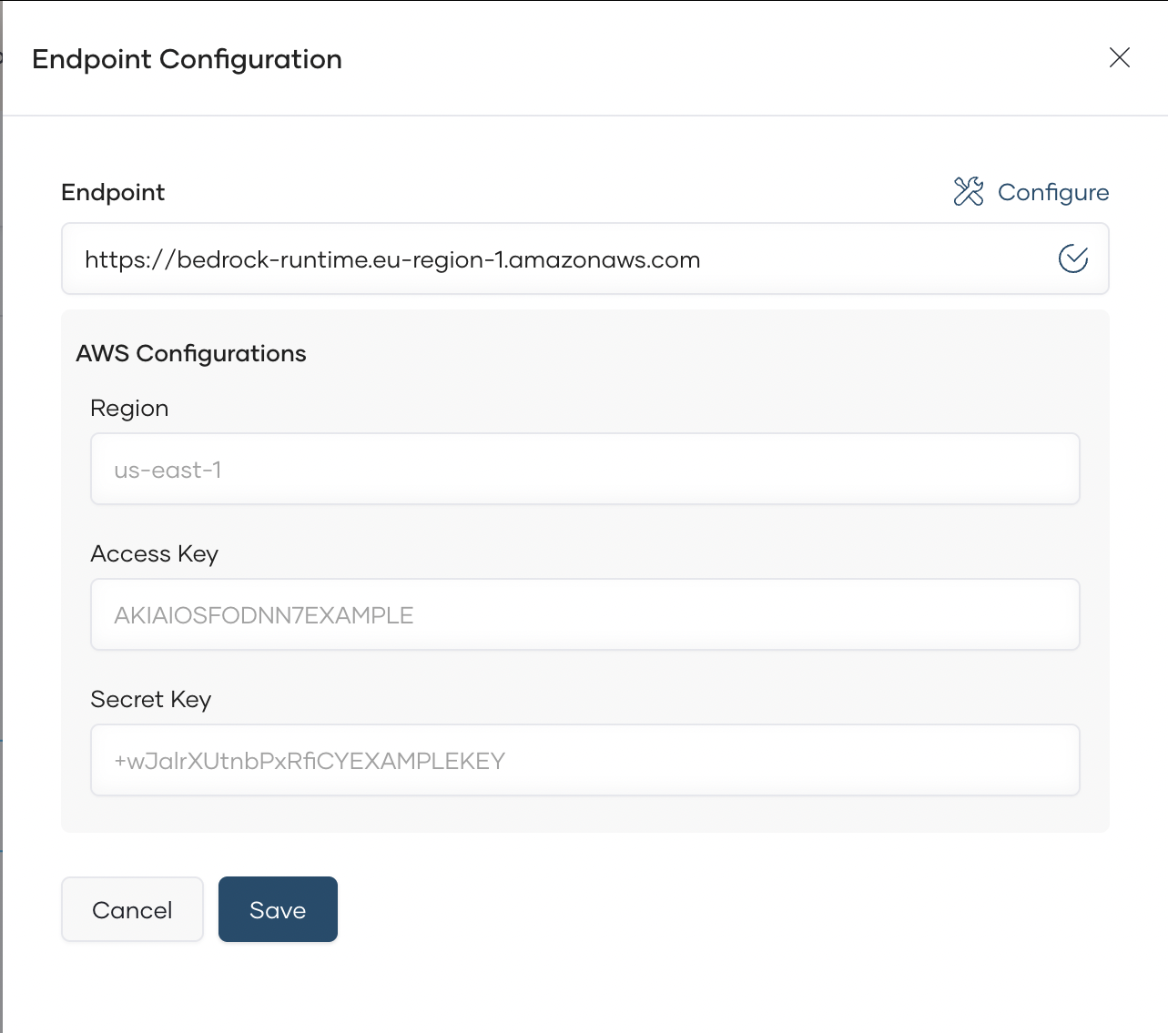Viewport: 1168px width, 1033px height.
Task: Click the endpoint validation checkmark icon
Action: [1073, 258]
